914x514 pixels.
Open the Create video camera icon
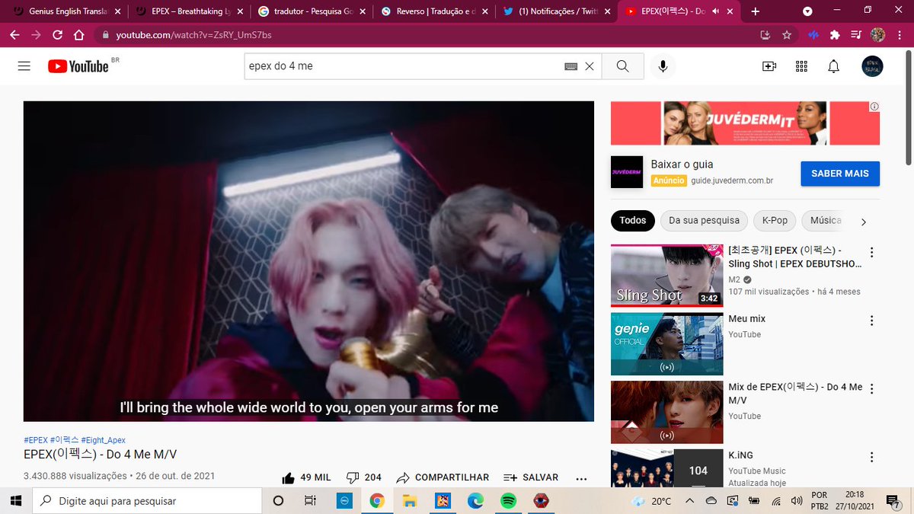click(769, 66)
